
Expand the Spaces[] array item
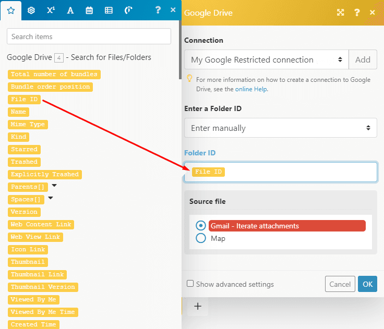pyautogui.click(x=51, y=199)
